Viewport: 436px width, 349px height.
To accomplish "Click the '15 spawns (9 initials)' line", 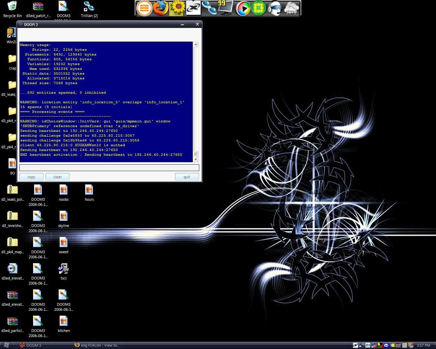I will pyautogui.click(x=46, y=107).
